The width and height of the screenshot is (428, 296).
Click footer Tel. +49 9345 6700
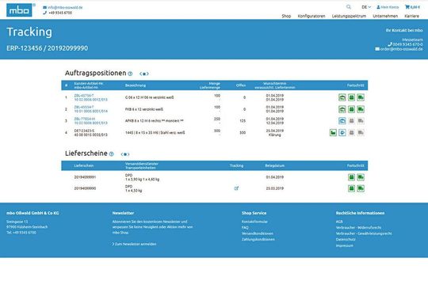click(21, 233)
